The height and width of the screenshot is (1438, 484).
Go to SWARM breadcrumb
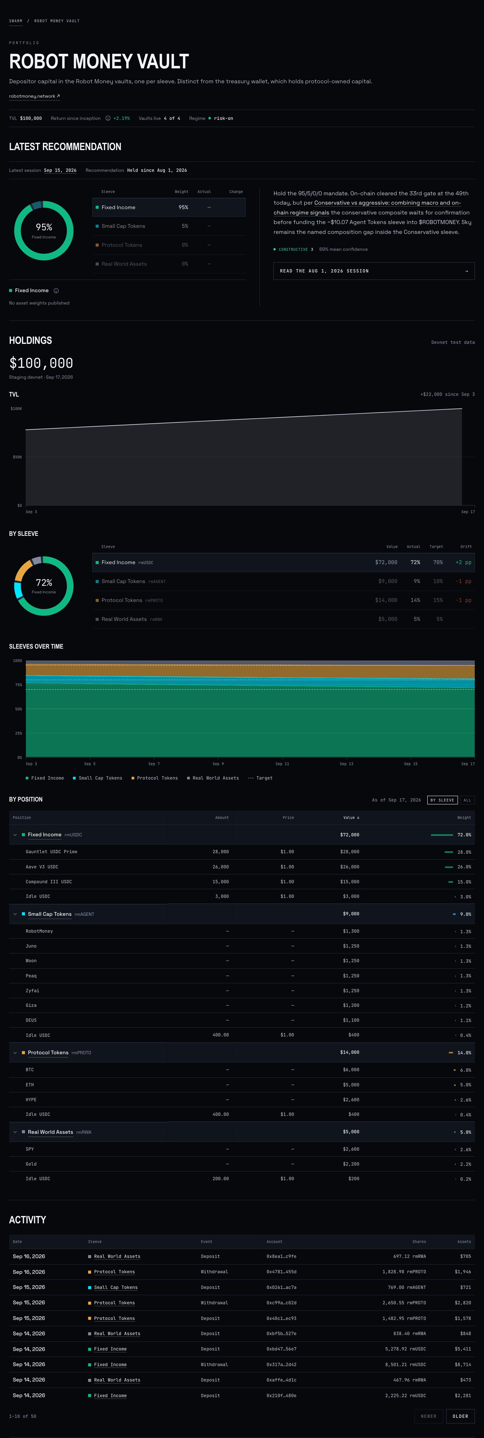[16, 21]
